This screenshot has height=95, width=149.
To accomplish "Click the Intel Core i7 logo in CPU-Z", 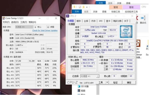I will pos(126,31).
